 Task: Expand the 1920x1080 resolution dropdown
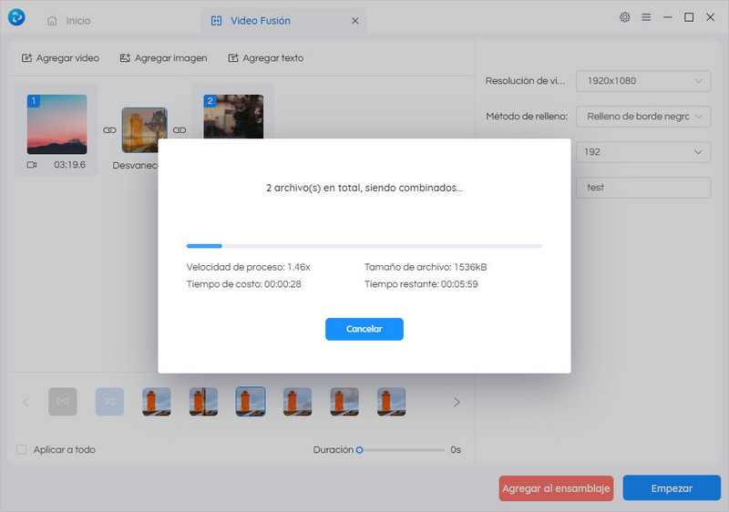coord(642,81)
